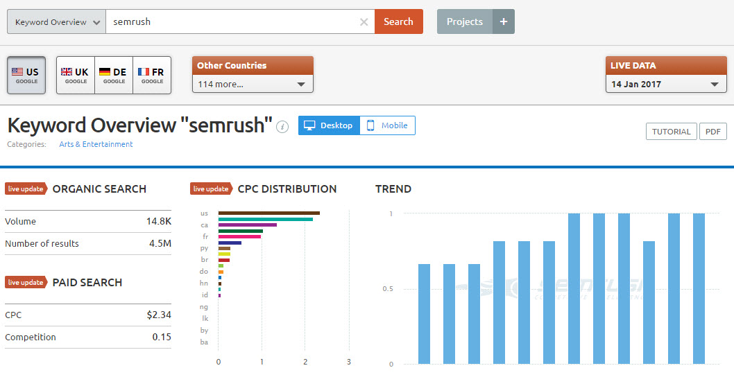Screen dimensions: 734x377
Task: Open the Projects button
Action: pyautogui.click(x=464, y=21)
